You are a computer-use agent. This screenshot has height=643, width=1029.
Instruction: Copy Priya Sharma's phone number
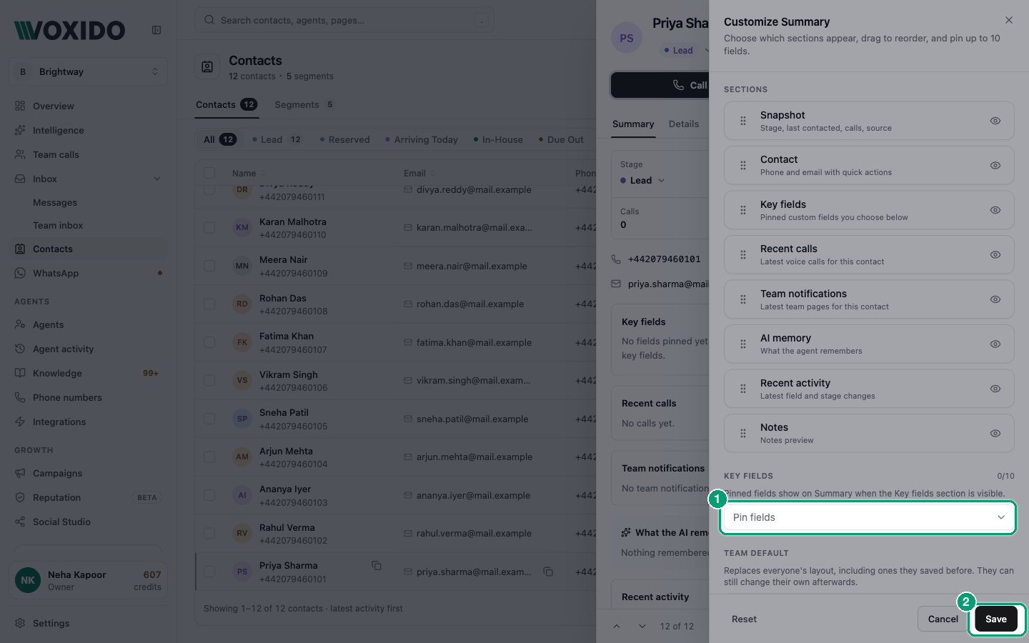(377, 566)
